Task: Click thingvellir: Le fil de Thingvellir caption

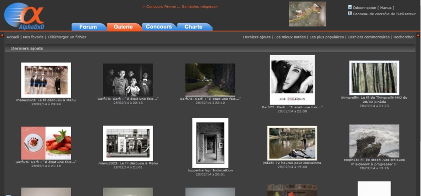Action: (374, 100)
